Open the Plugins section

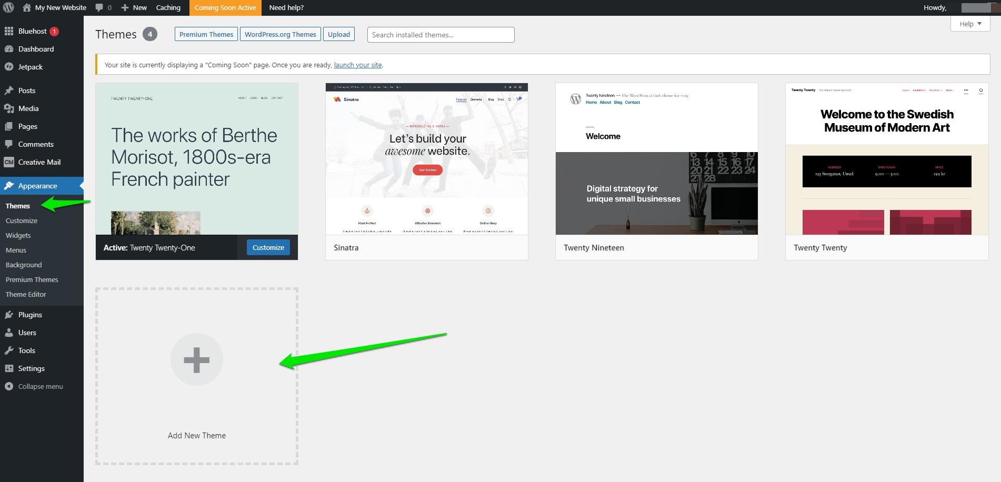click(29, 315)
